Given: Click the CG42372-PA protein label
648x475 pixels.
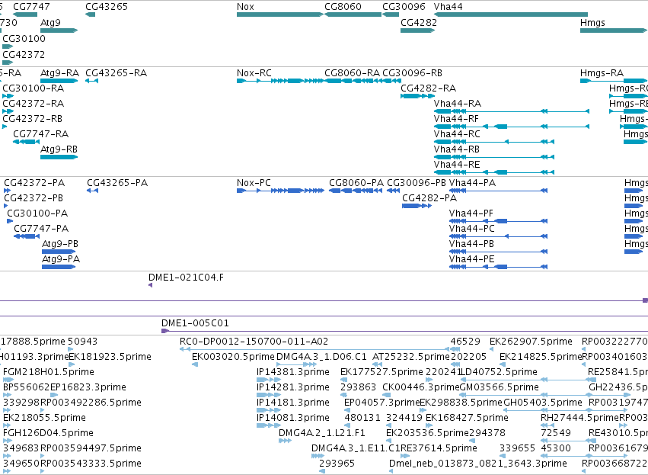Looking at the screenshot, I should point(34,183).
